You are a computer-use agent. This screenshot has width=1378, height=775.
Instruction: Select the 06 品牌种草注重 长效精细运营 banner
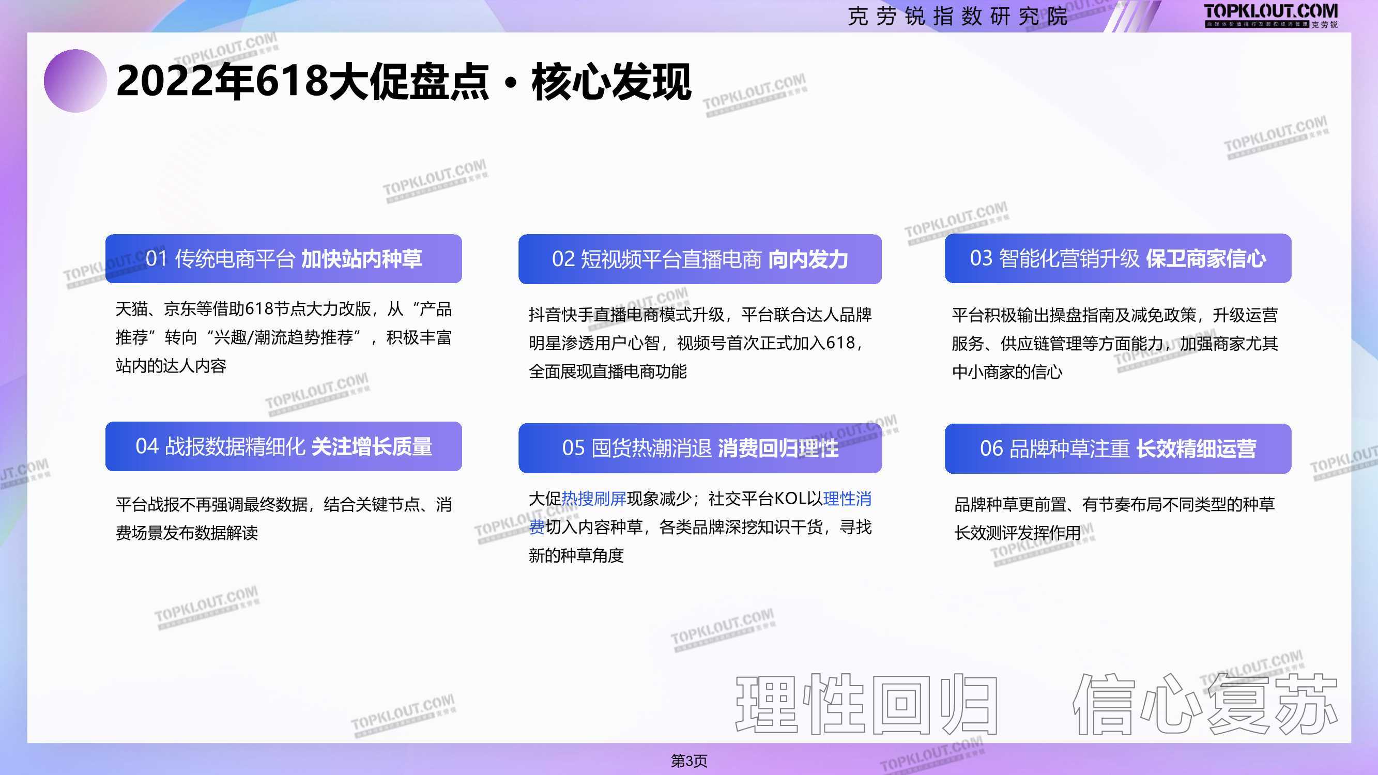click(x=1118, y=449)
